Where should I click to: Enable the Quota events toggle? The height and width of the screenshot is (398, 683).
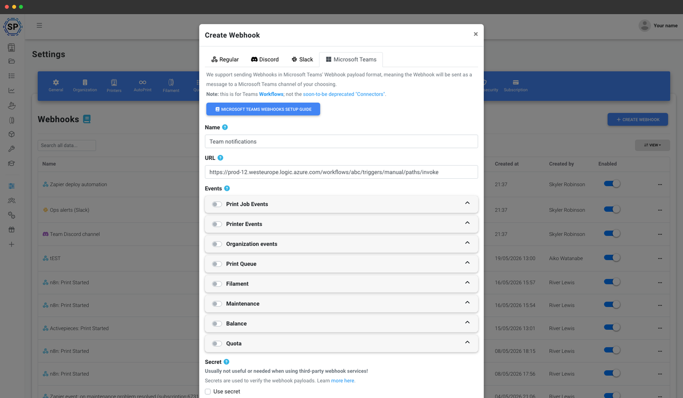(217, 344)
